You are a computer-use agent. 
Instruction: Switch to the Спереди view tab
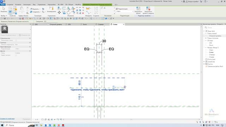point(101,24)
